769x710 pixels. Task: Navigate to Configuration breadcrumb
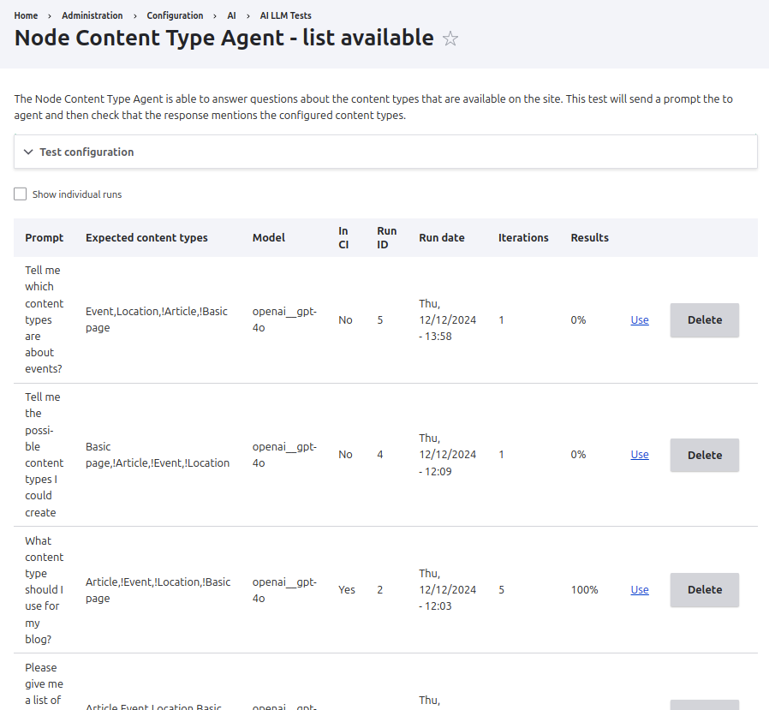point(175,15)
